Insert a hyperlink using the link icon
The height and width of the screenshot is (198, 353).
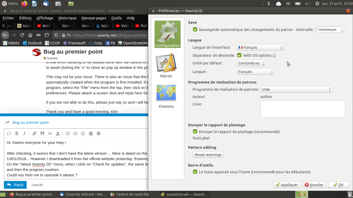tap(34, 134)
